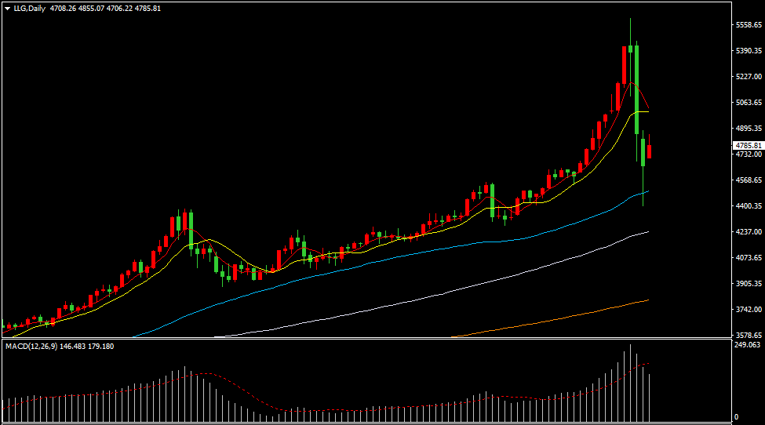
Task: Select the tallest MACD histogram bar
Action: [630, 383]
